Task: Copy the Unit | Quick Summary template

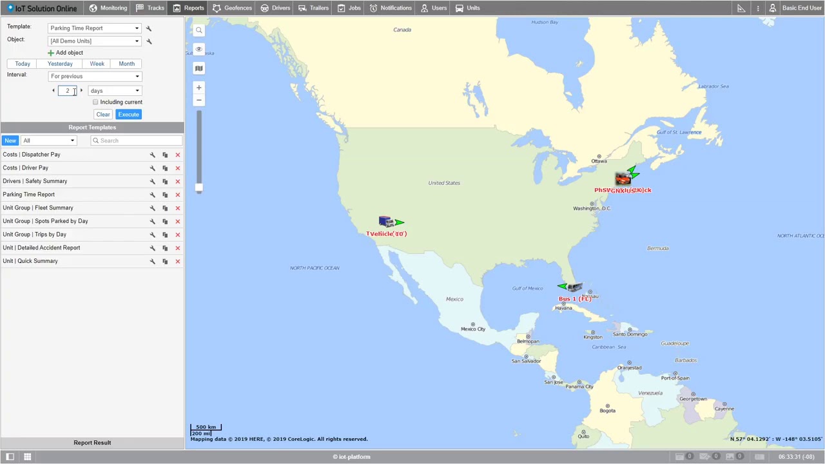Action: [165, 261]
